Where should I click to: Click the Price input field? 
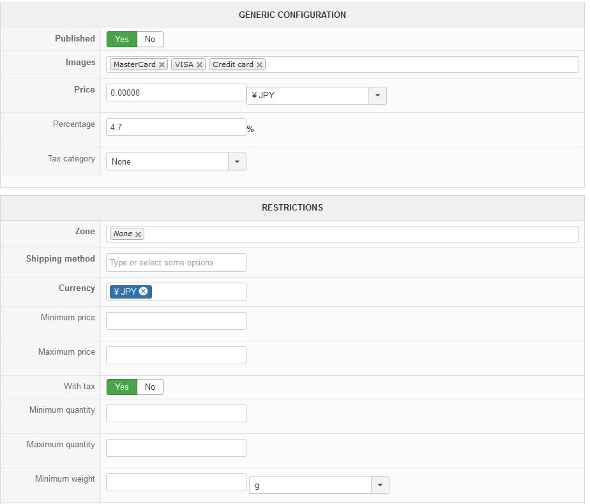[176, 93]
